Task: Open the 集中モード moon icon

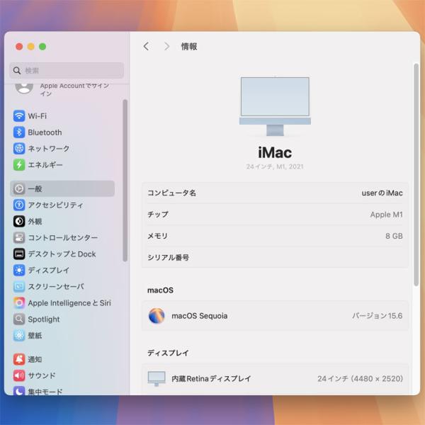Action: [19, 391]
